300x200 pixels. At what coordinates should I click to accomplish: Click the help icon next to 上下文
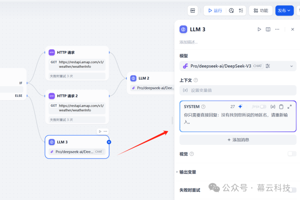196,80
